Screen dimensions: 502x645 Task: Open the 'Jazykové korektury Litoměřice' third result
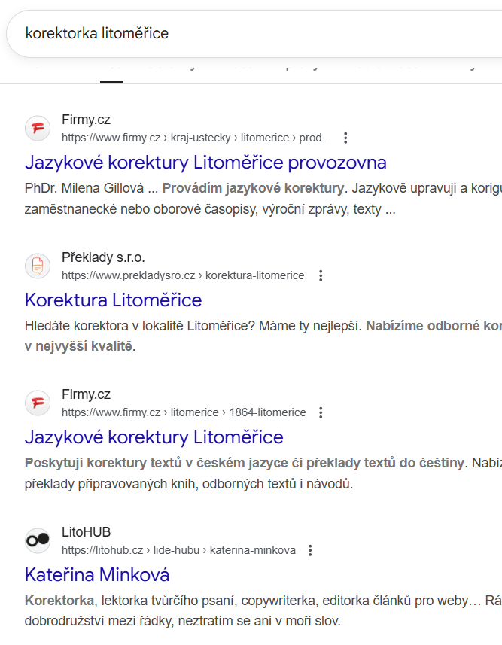pos(154,437)
